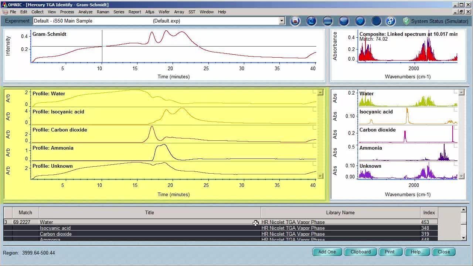Click the round toolbar icon with curved arrow

pyautogui.click(x=311, y=21)
